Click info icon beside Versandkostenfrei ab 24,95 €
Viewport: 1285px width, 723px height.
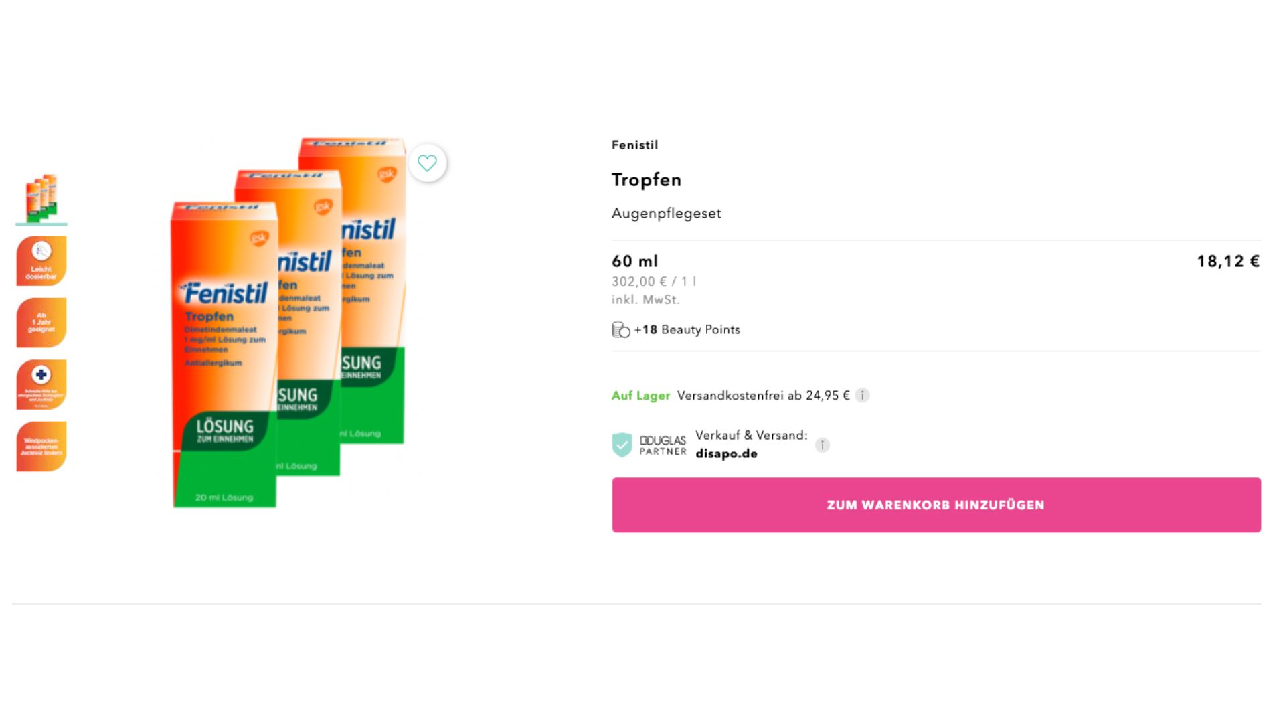(x=862, y=395)
